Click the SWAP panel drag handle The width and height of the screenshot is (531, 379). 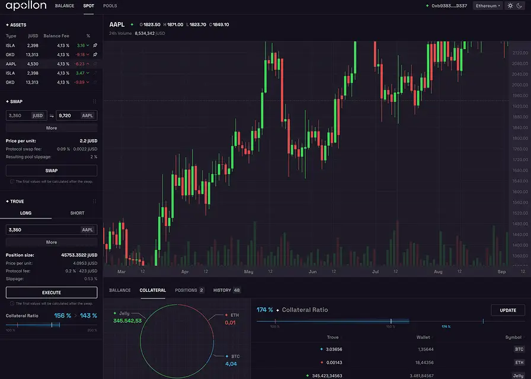click(94, 101)
